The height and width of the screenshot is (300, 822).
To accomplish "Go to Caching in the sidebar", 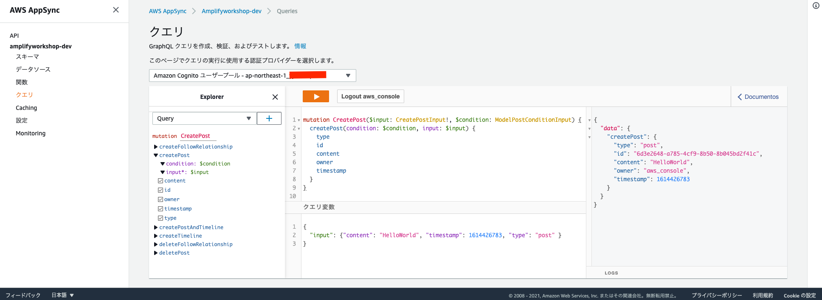I will pos(26,108).
